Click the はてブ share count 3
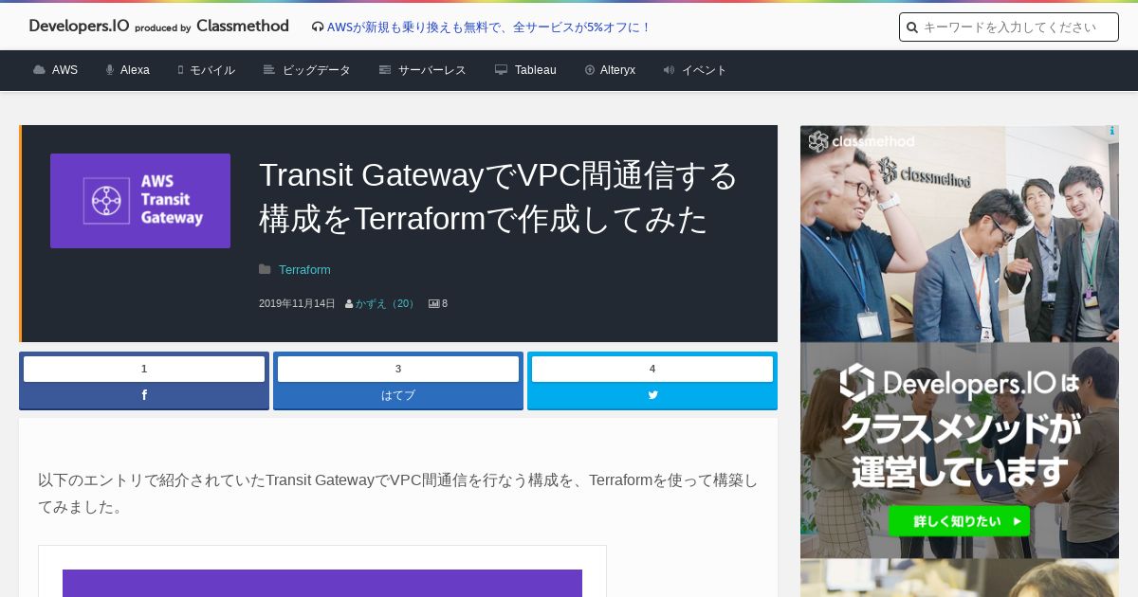The width and height of the screenshot is (1138, 597). [398, 369]
